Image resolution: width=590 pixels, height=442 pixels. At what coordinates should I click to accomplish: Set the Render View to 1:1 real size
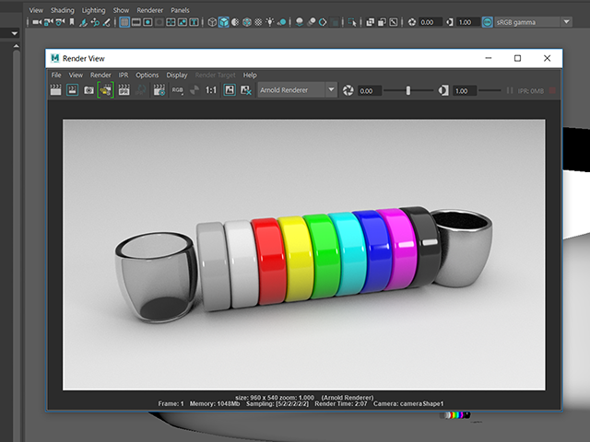pyautogui.click(x=211, y=90)
